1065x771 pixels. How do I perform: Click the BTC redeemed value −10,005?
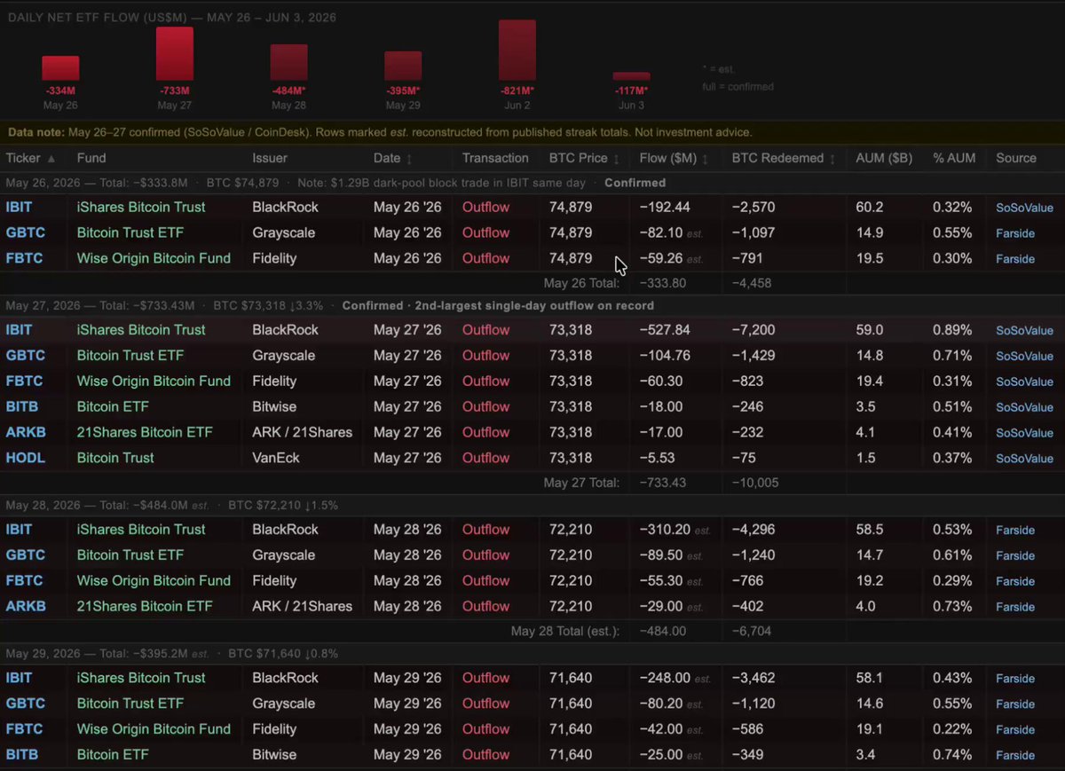pyautogui.click(x=755, y=484)
